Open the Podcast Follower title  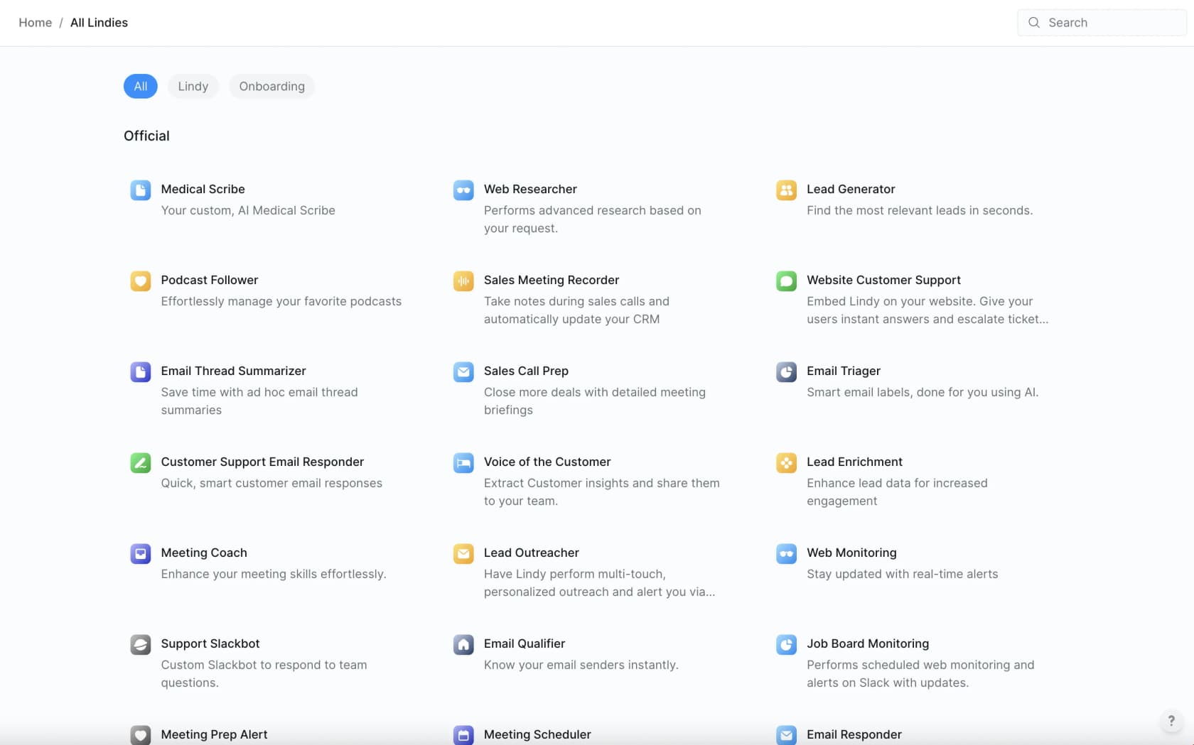[x=210, y=280]
